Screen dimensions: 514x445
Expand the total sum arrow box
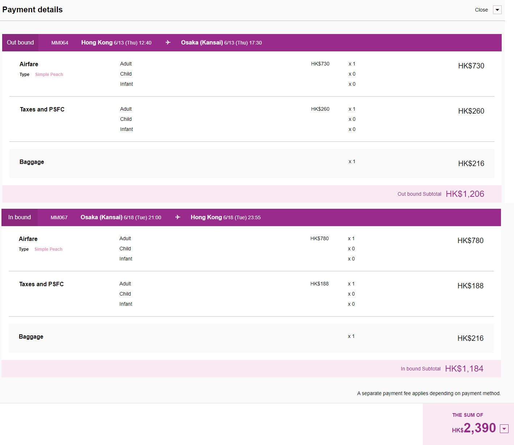pyautogui.click(x=504, y=429)
